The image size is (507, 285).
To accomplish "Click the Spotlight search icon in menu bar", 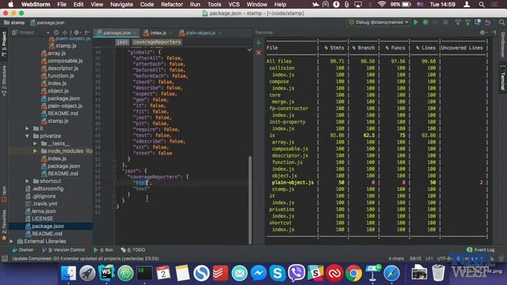I will coord(482,4).
